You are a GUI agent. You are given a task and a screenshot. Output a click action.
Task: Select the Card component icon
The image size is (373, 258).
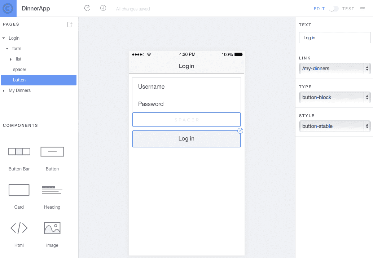pyautogui.click(x=19, y=190)
